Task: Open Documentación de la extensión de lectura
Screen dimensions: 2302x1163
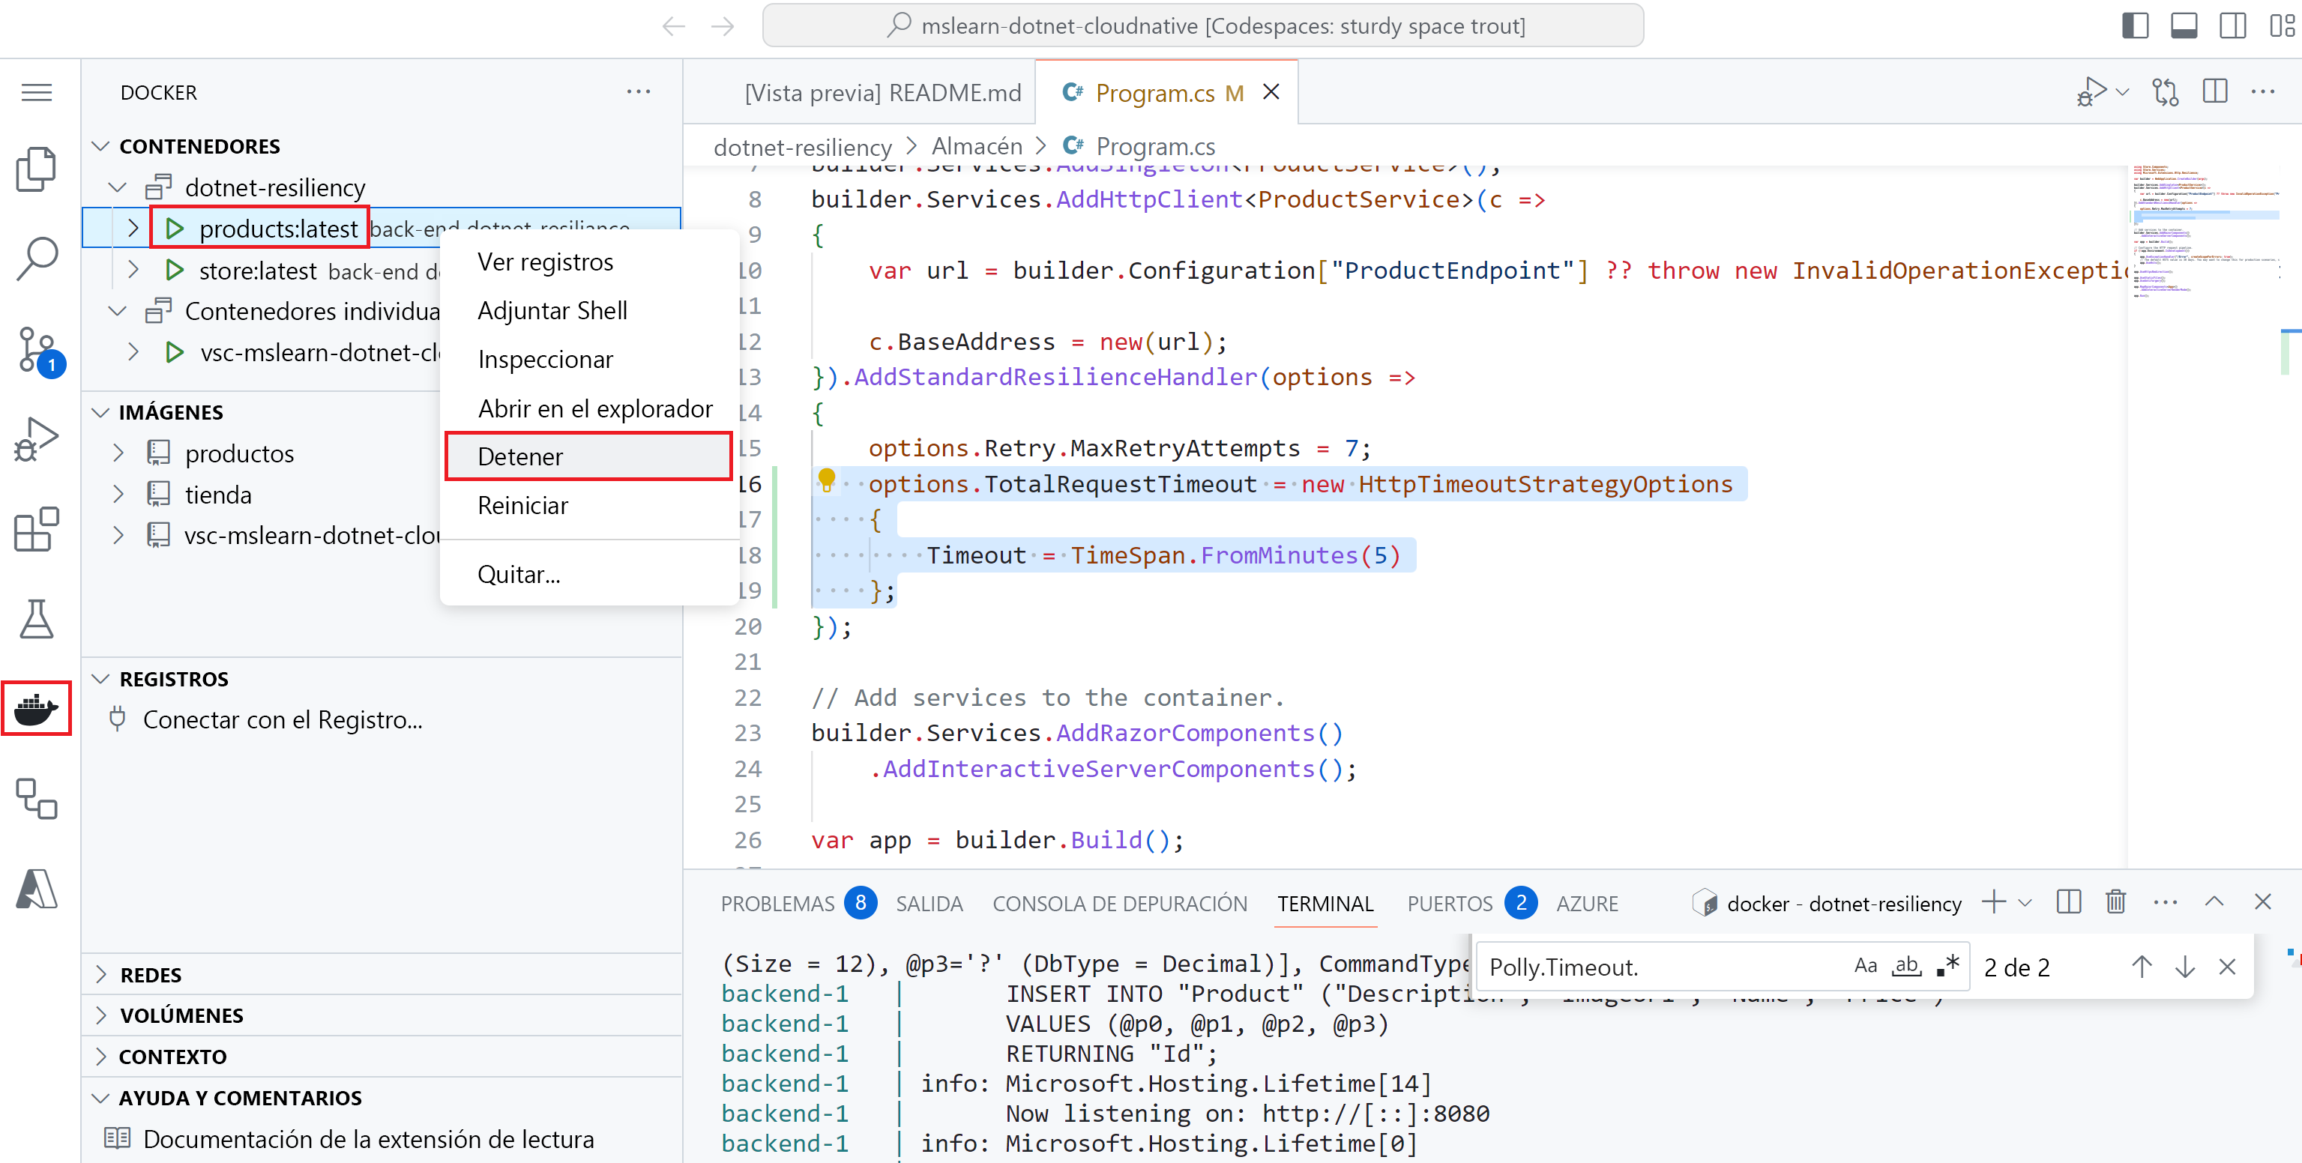Action: coord(367,1139)
